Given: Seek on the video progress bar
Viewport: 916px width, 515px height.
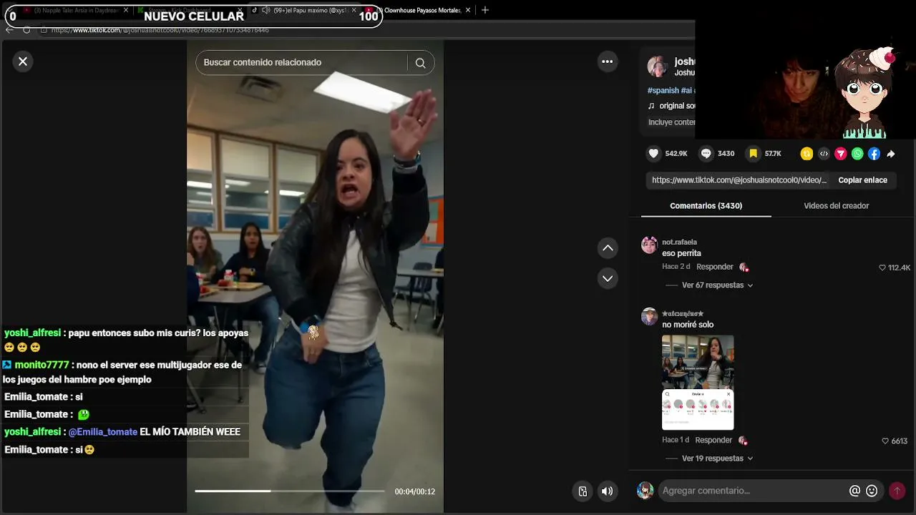Looking at the screenshot, I should 289,491.
